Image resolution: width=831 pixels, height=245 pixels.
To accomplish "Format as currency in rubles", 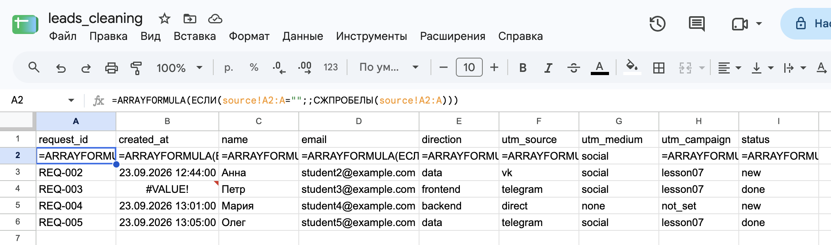I will tap(228, 68).
